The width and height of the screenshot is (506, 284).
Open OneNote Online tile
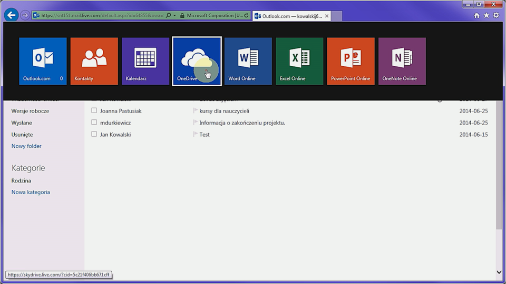coord(402,61)
